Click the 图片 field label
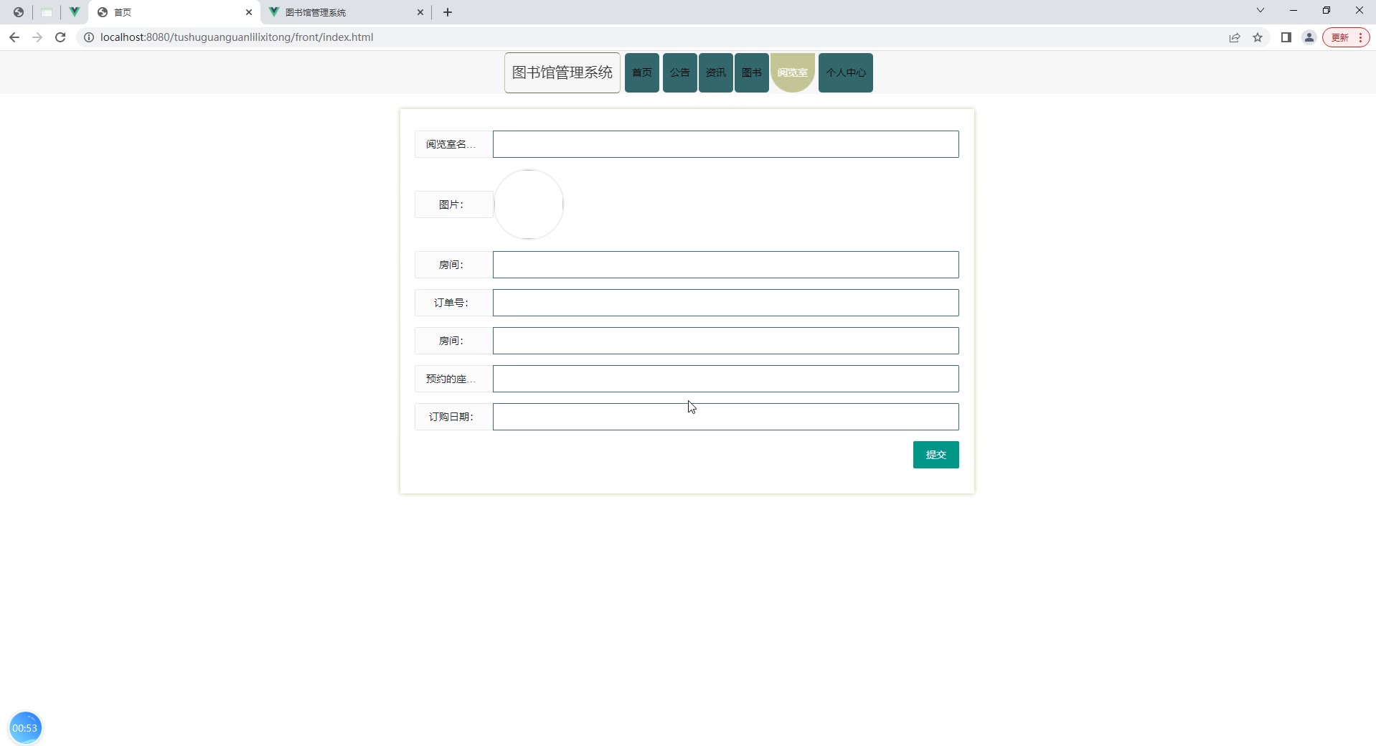Screen dimensions: 1376x746 pos(453,204)
